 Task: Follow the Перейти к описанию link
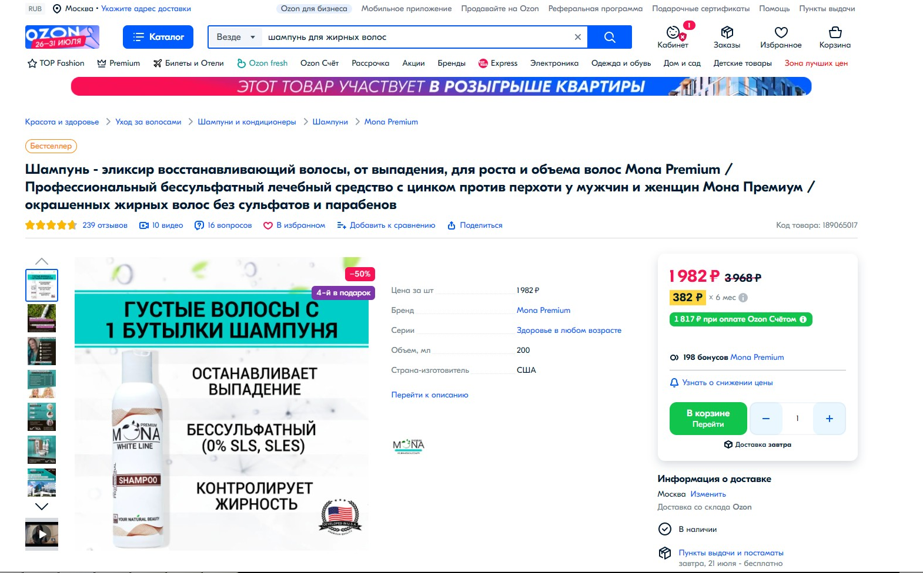[430, 395]
